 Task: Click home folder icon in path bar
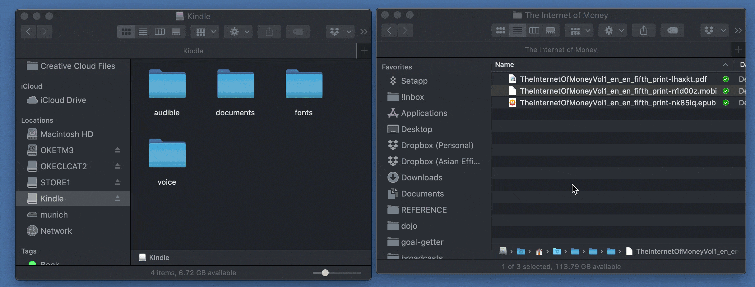pos(539,252)
